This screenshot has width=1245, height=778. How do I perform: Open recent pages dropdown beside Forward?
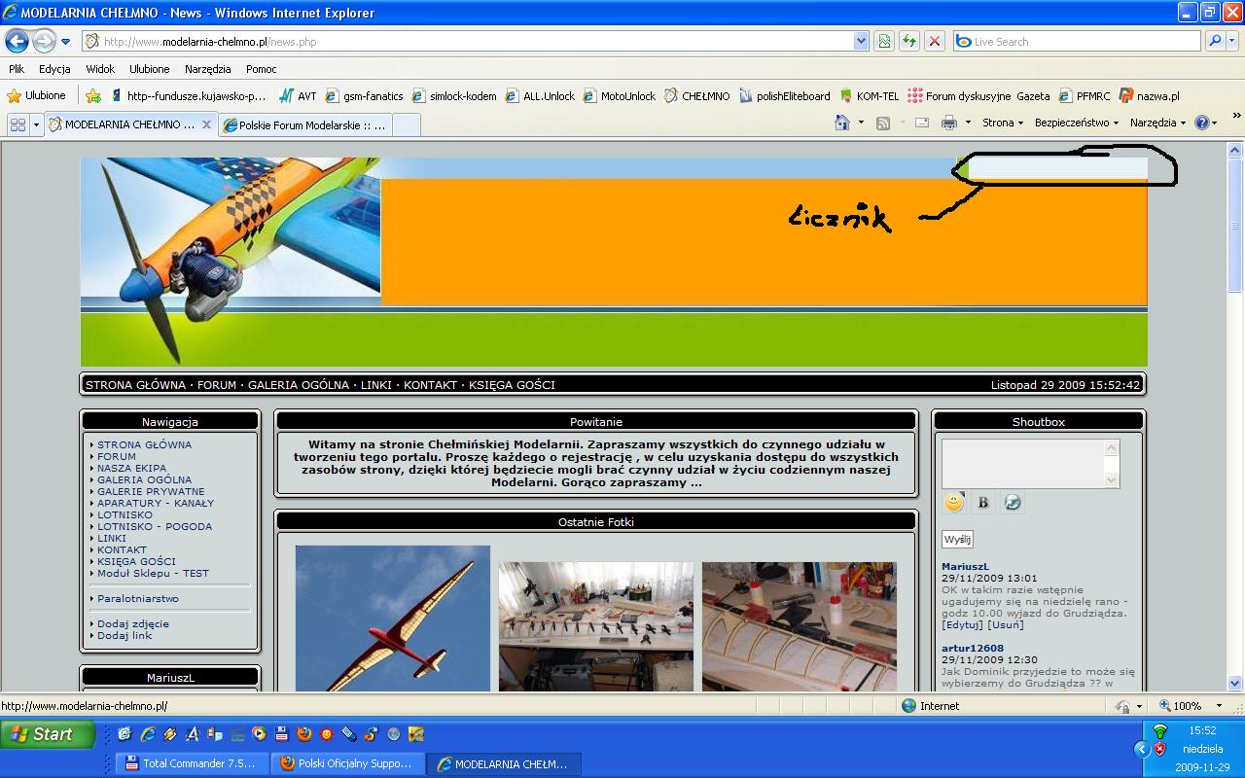pos(65,42)
